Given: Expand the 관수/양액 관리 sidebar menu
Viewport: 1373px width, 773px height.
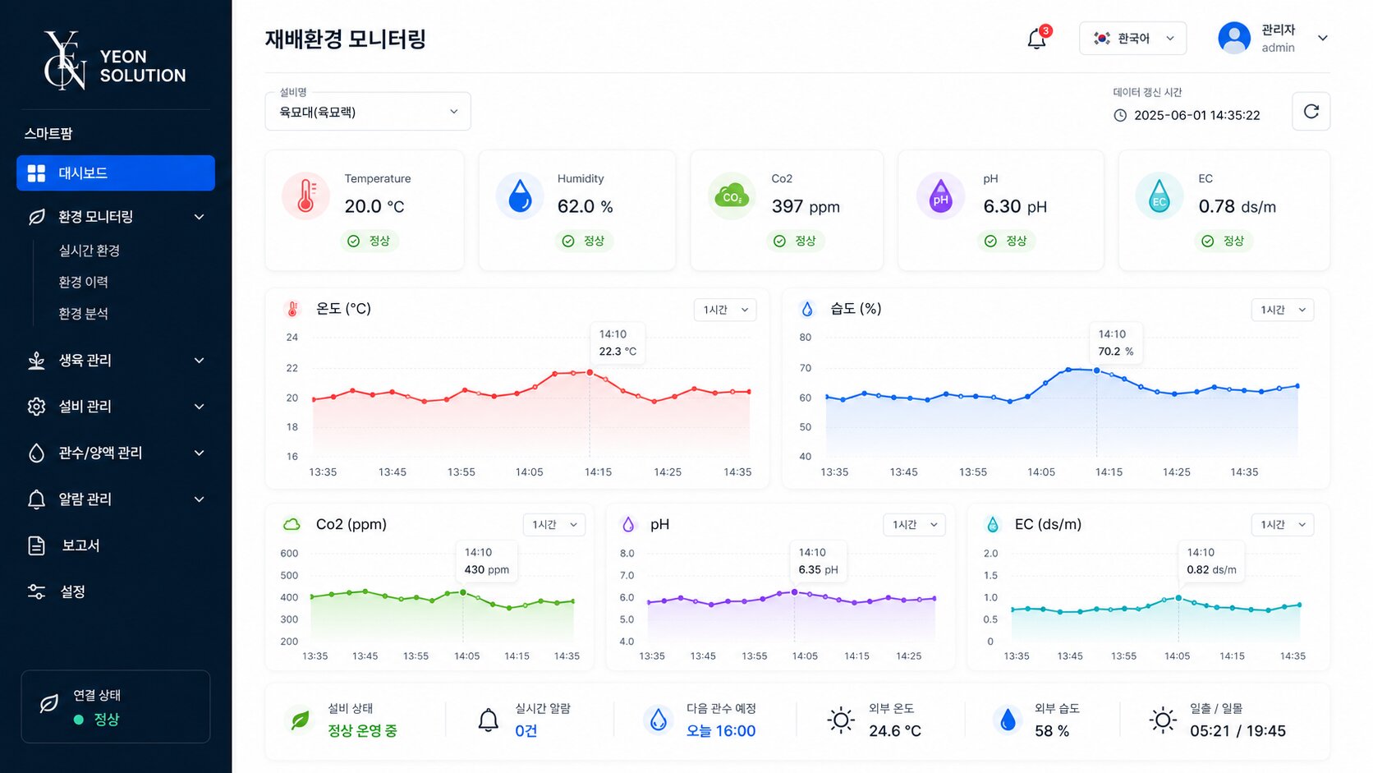Looking at the screenshot, I should pos(116,453).
